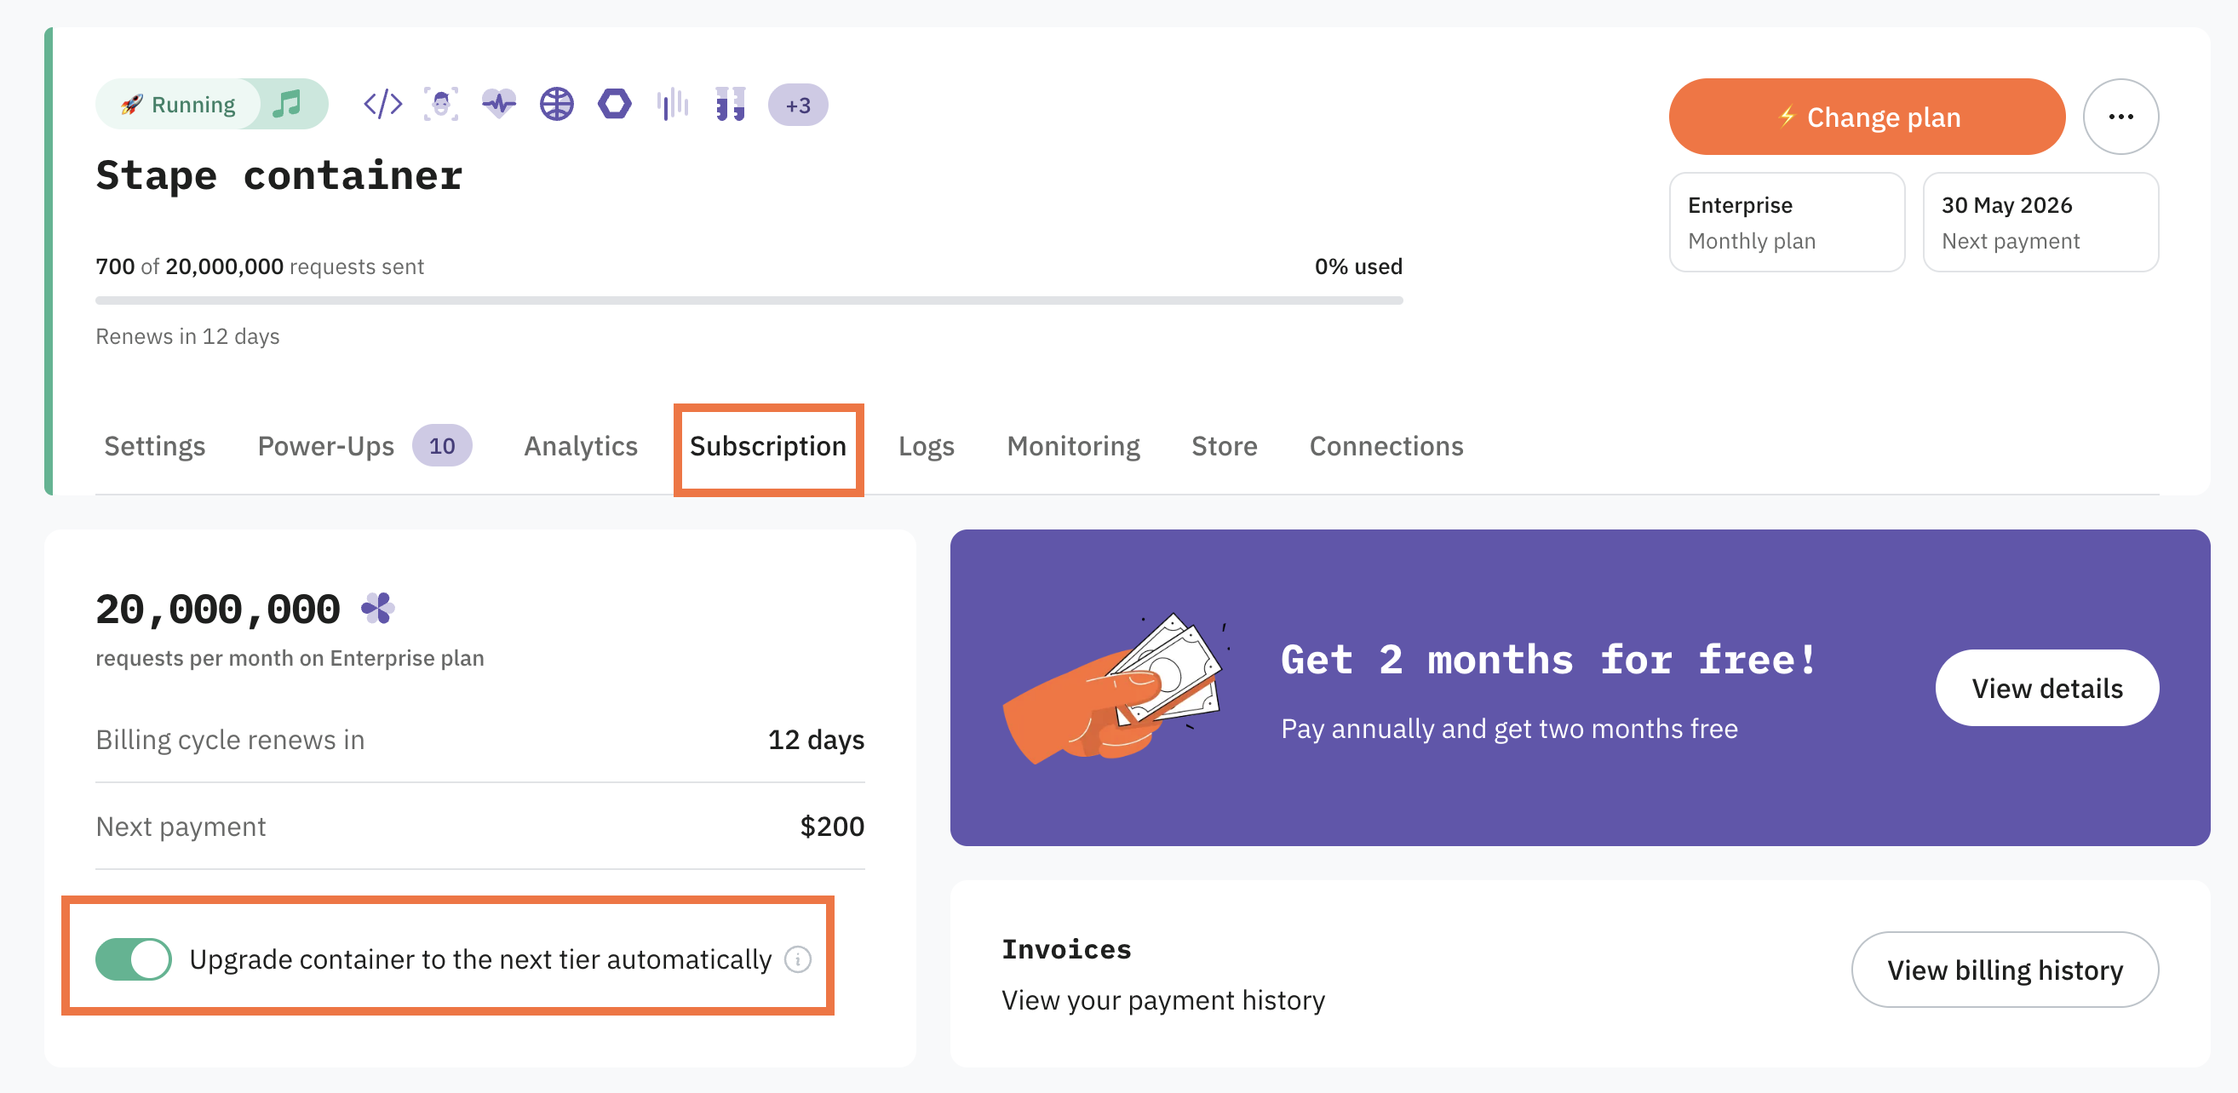Click the pixelated blocks power-up icon

tap(731, 104)
